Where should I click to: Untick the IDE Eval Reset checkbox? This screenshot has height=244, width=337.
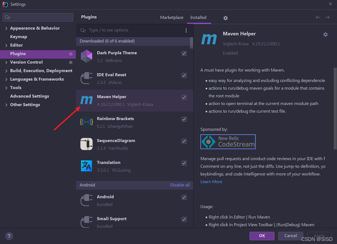pyautogui.click(x=184, y=75)
